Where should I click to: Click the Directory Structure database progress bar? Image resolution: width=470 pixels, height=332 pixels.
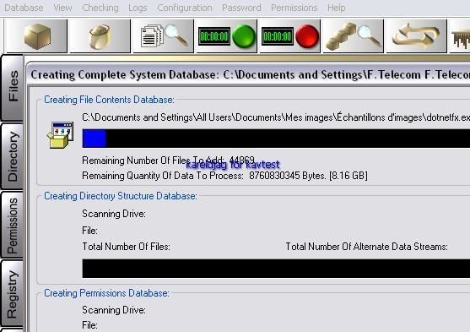tap(276, 269)
